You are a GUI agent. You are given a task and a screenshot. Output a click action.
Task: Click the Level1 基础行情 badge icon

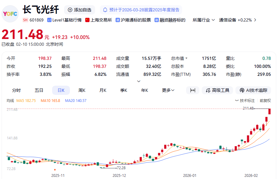[49, 20]
